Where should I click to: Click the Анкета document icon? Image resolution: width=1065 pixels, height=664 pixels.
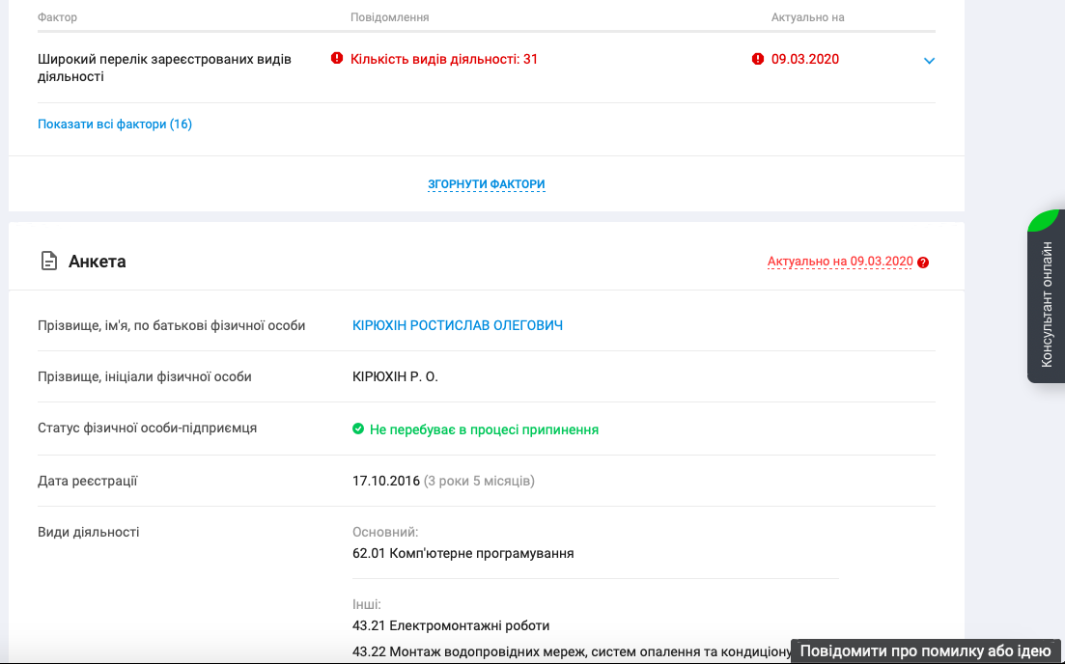pyautogui.click(x=47, y=262)
